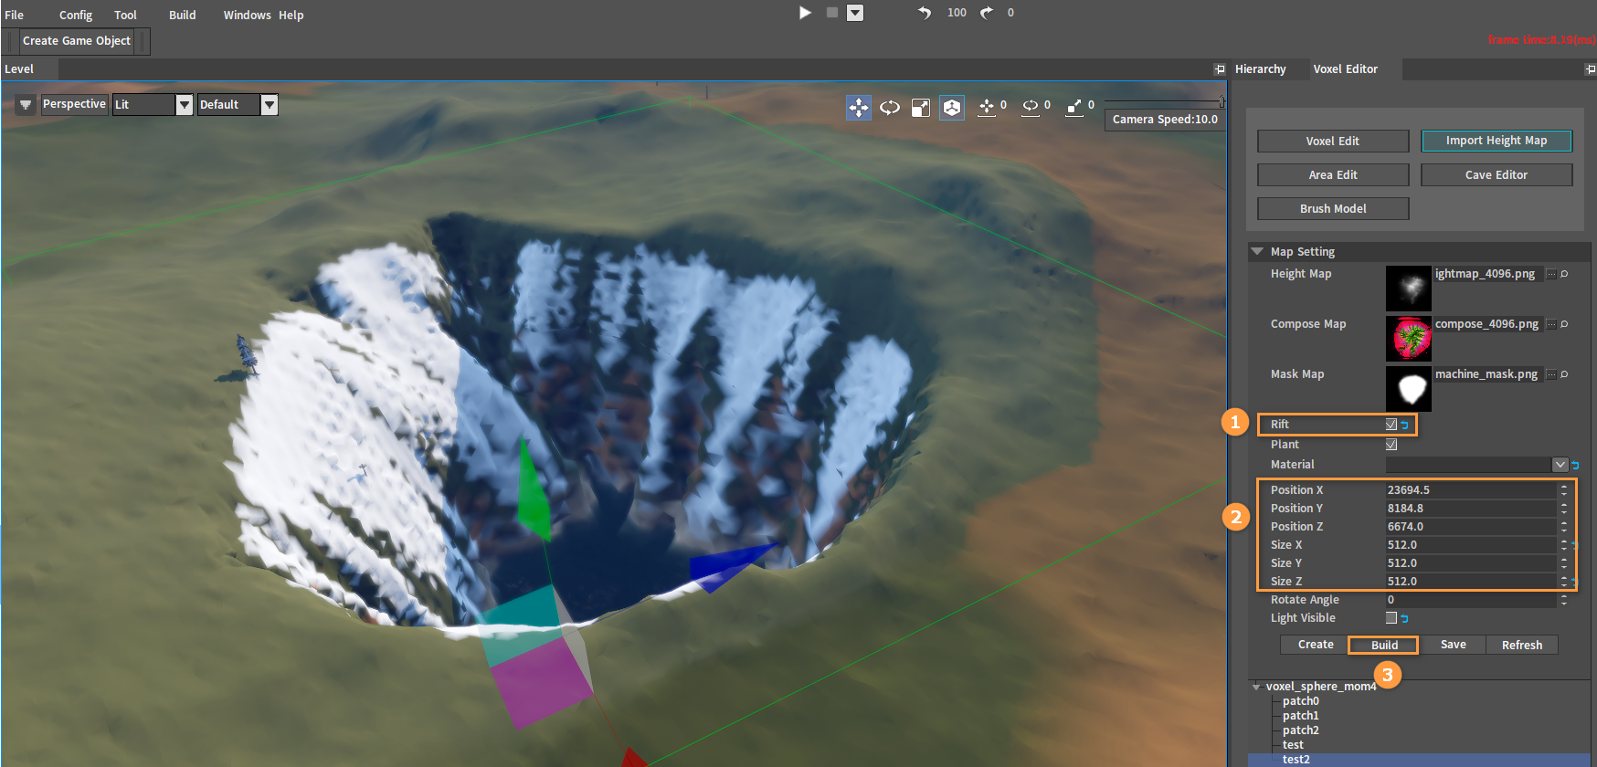
Task: Open the Lit shading mode dropdown
Action: tap(184, 105)
